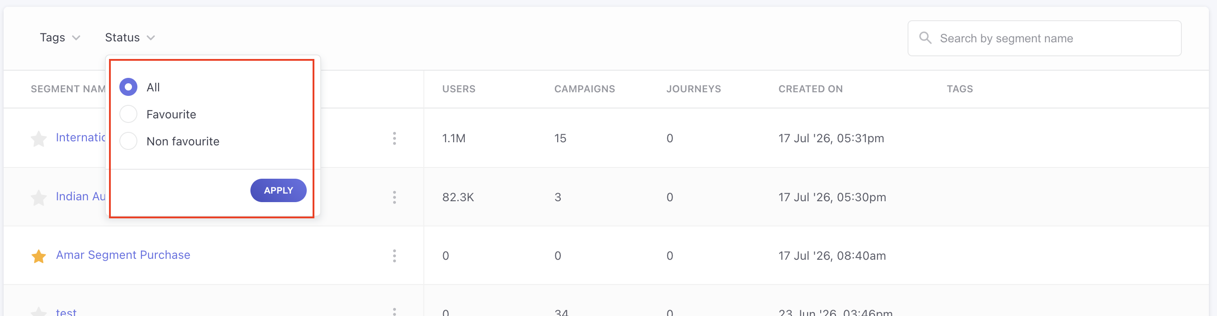
Task: Collapse the Status filter dropdown
Action: (130, 37)
